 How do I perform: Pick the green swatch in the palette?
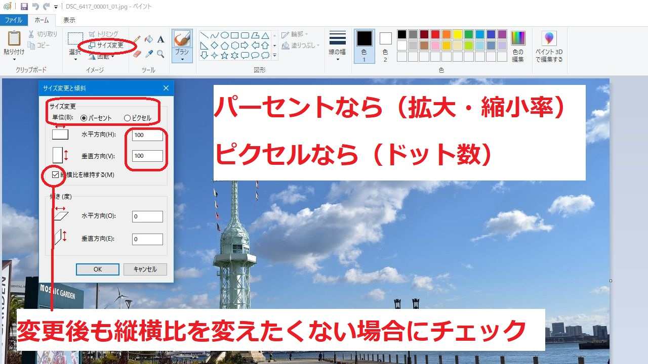[x=468, y=34]
